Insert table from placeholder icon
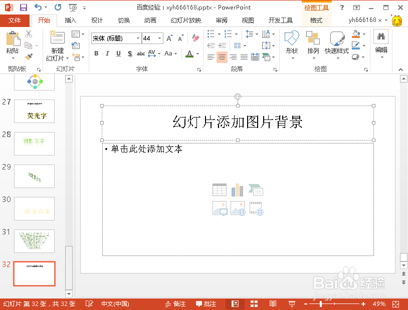Image resolution: width=408 pixels, height=310 pixels. [220, 190]
